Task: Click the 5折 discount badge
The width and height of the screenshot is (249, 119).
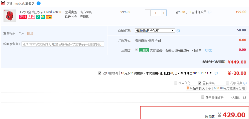Action: coord(31,17)
